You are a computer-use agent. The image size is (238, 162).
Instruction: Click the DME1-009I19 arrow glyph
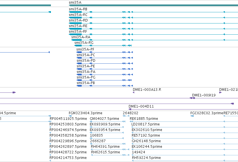coord(192,98)
